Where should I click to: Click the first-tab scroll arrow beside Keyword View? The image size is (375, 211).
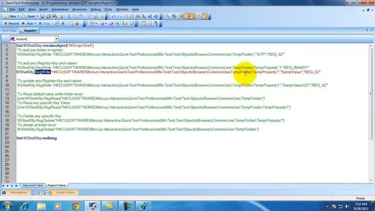[4, 186]
